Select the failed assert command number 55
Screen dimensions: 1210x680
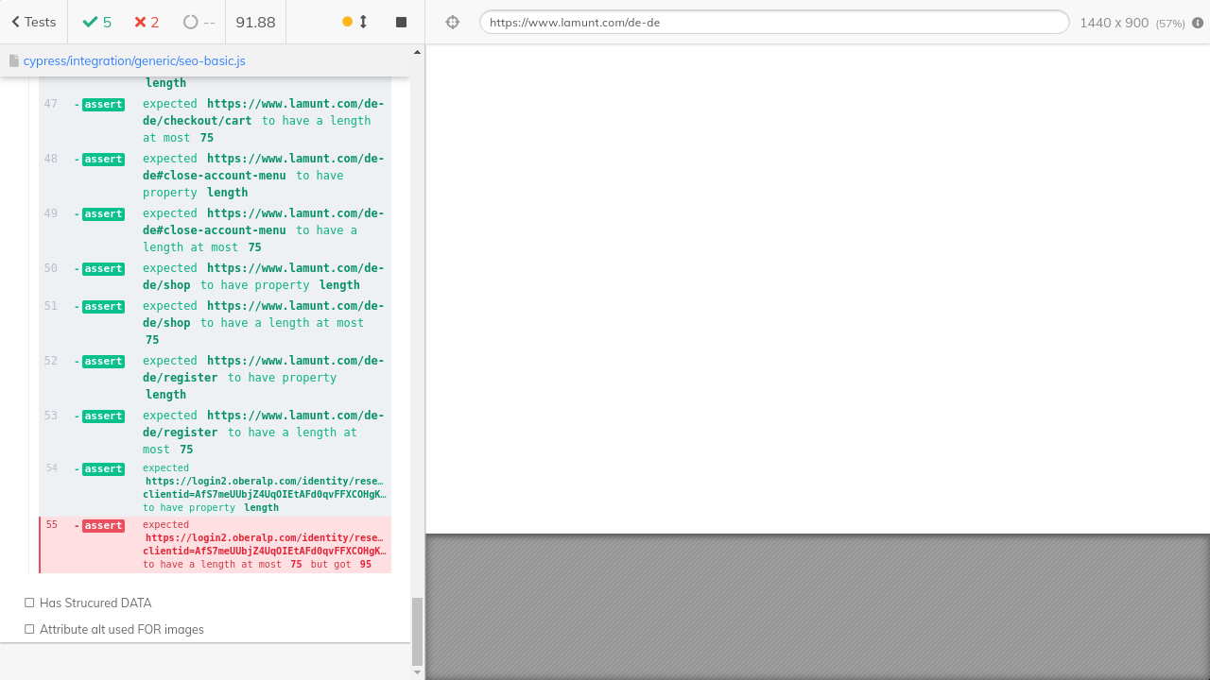point(216,545)
